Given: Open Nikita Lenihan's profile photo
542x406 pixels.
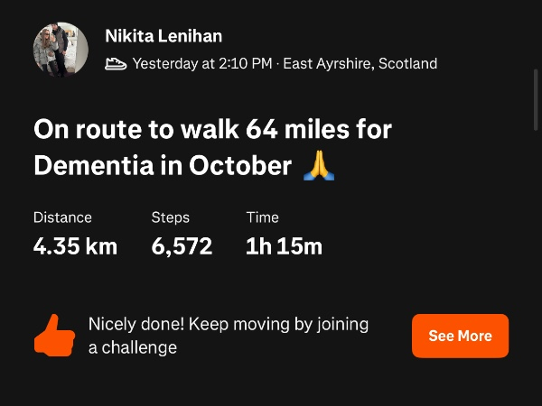Looking at the screenshot, I should (61, 50).
